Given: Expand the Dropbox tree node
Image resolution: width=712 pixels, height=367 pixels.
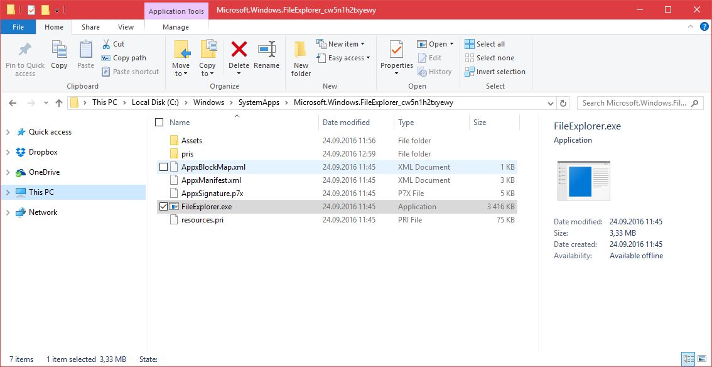Looking at the screenshot, I should pyautogui.click(x=8, y=152).
